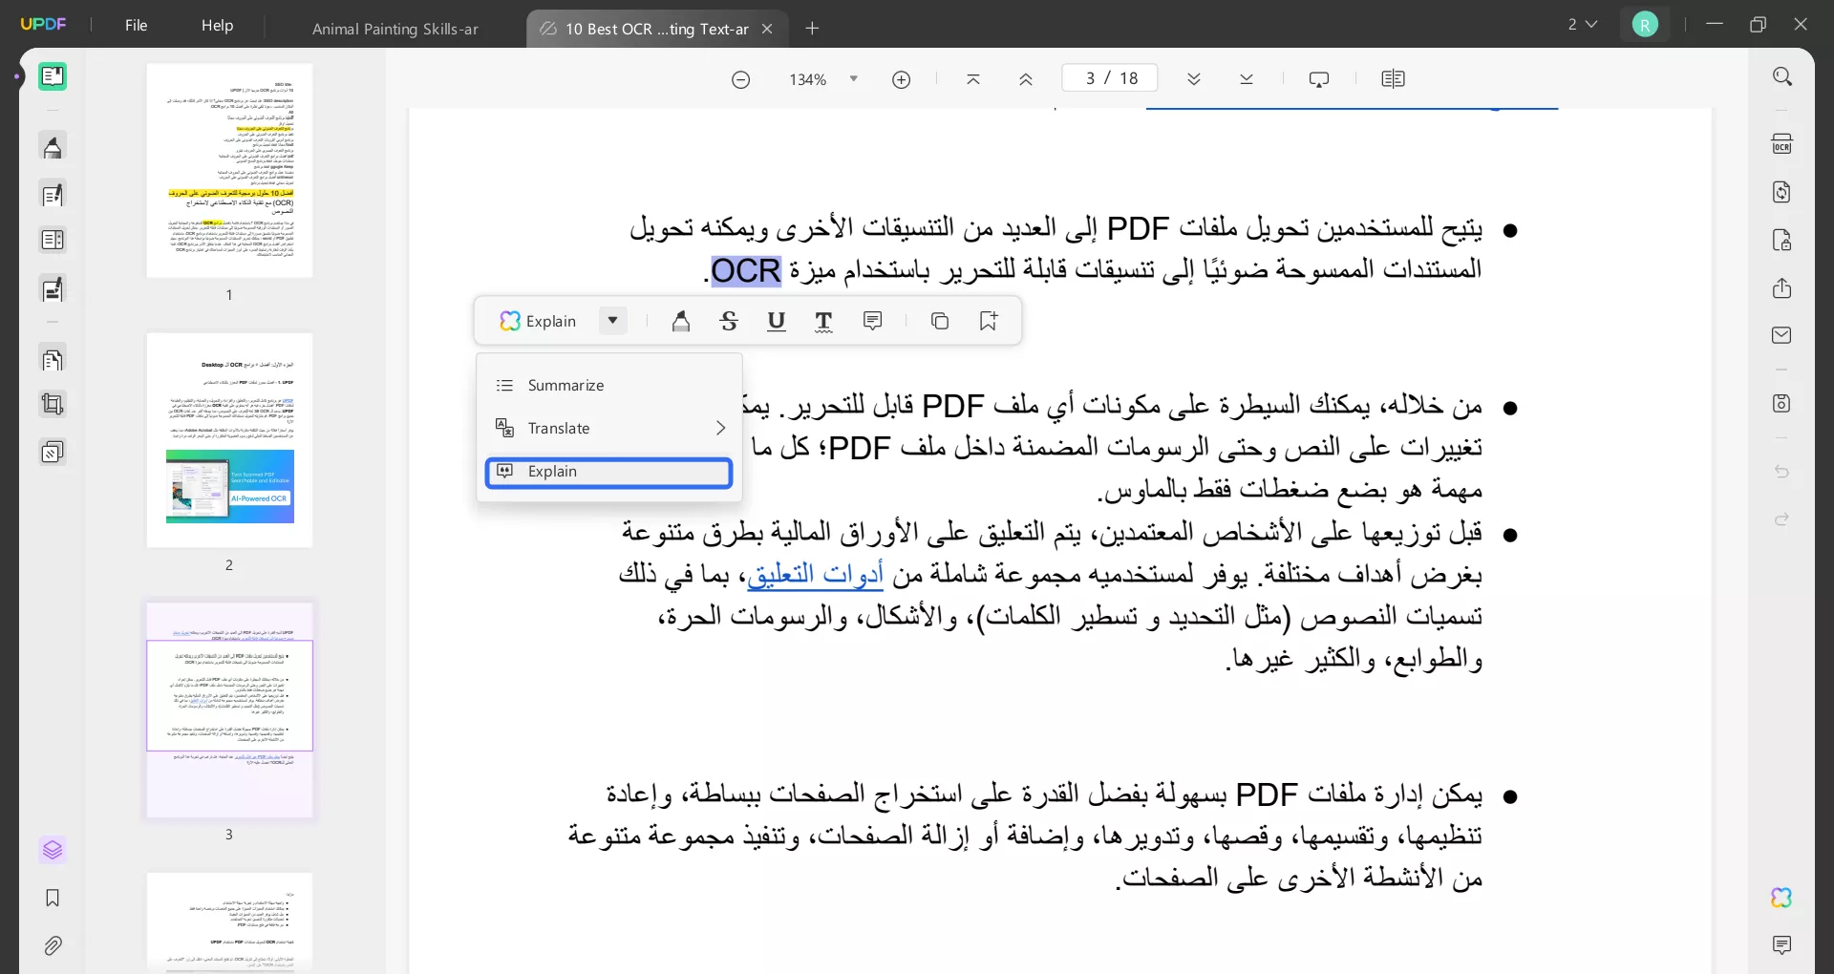Jump to last page arrow

(1247, 79)
